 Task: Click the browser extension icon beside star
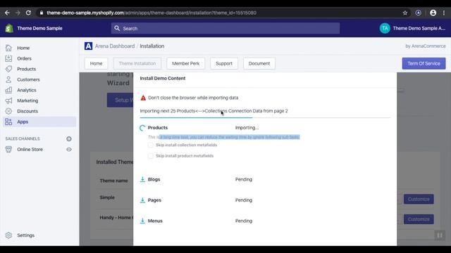tap(418, 13)
